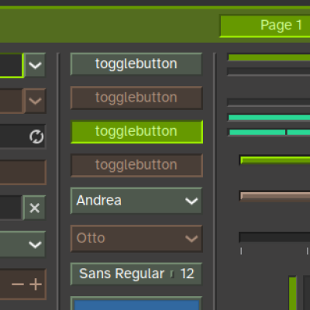
Task: Click the disabled brown combo chevron arrow
Action: coord(35,101)
